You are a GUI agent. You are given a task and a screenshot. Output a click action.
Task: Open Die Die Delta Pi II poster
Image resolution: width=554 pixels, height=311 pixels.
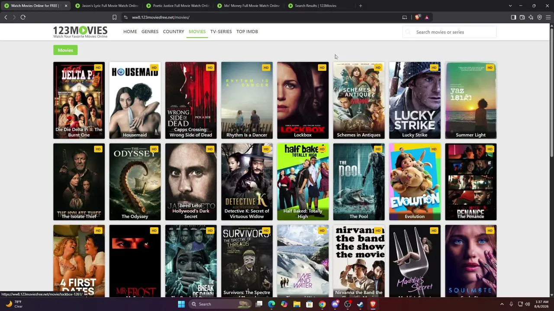79,100
